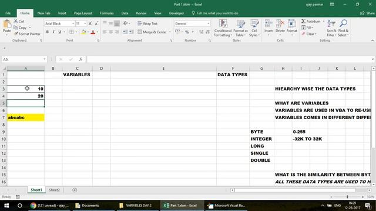
Task: Click AutoSum sigma button
Action: pyautogui.click(x=311, y=21)
